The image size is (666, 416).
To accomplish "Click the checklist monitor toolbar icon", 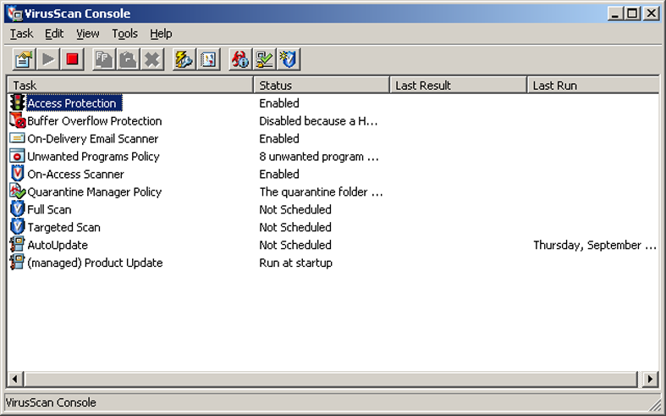I will click(265, 59).
